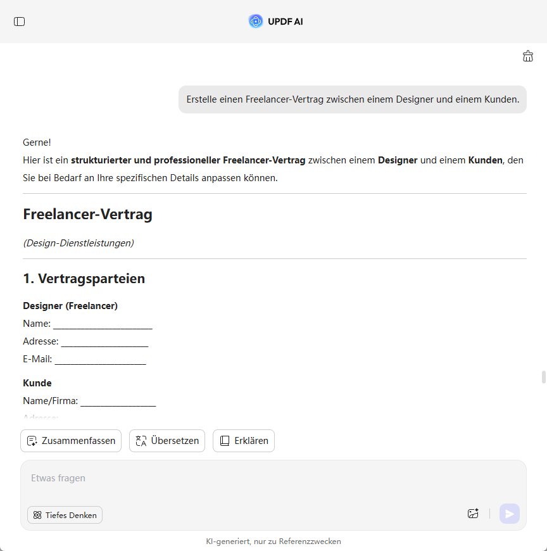Click the Erklären quick action
547x551 pixels.
(244, 441)
